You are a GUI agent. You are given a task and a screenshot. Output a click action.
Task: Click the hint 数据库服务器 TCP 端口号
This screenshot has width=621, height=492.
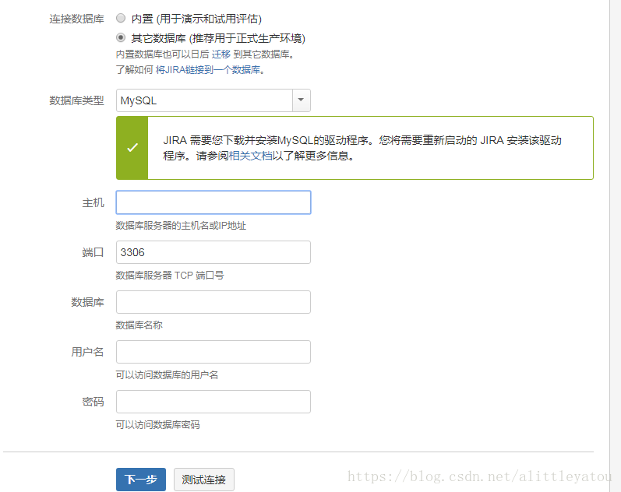pos(170,275)
